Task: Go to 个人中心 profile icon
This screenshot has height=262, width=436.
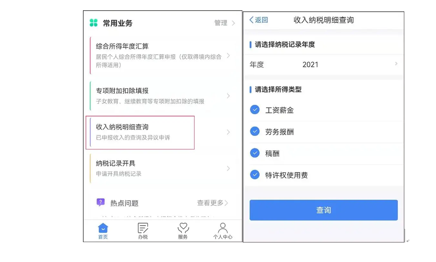Action: [223, 228]
